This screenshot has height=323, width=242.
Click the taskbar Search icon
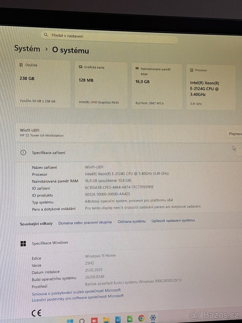[82, 320]
